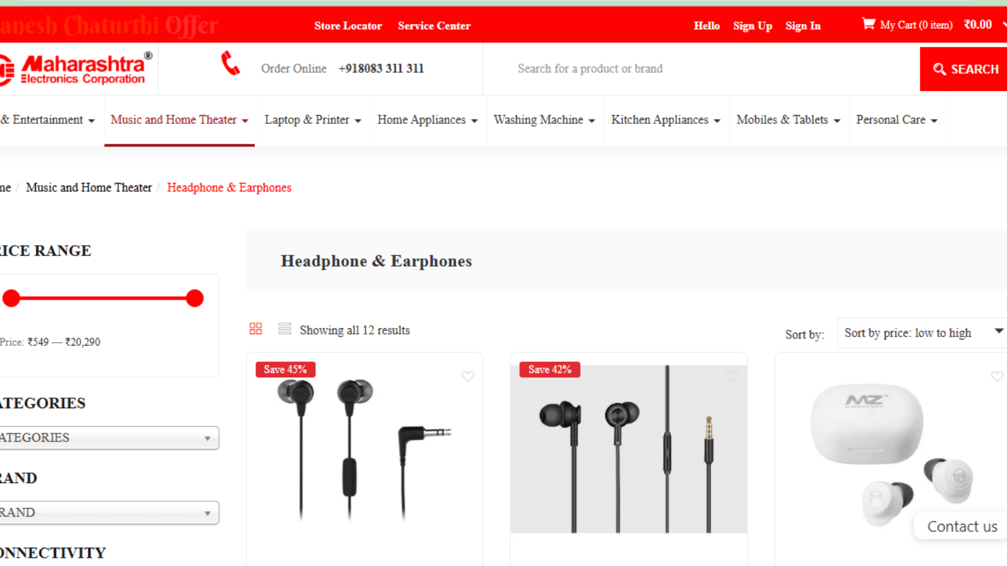This screenshot has height=566, width=1007.
Task: Switch to grid view layout
Action: [x=256, y=329]
